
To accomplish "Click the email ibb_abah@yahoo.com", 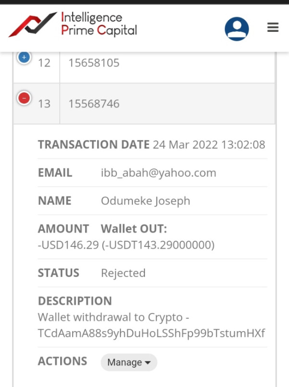I will pyautogui.click(x=158, y=173).
